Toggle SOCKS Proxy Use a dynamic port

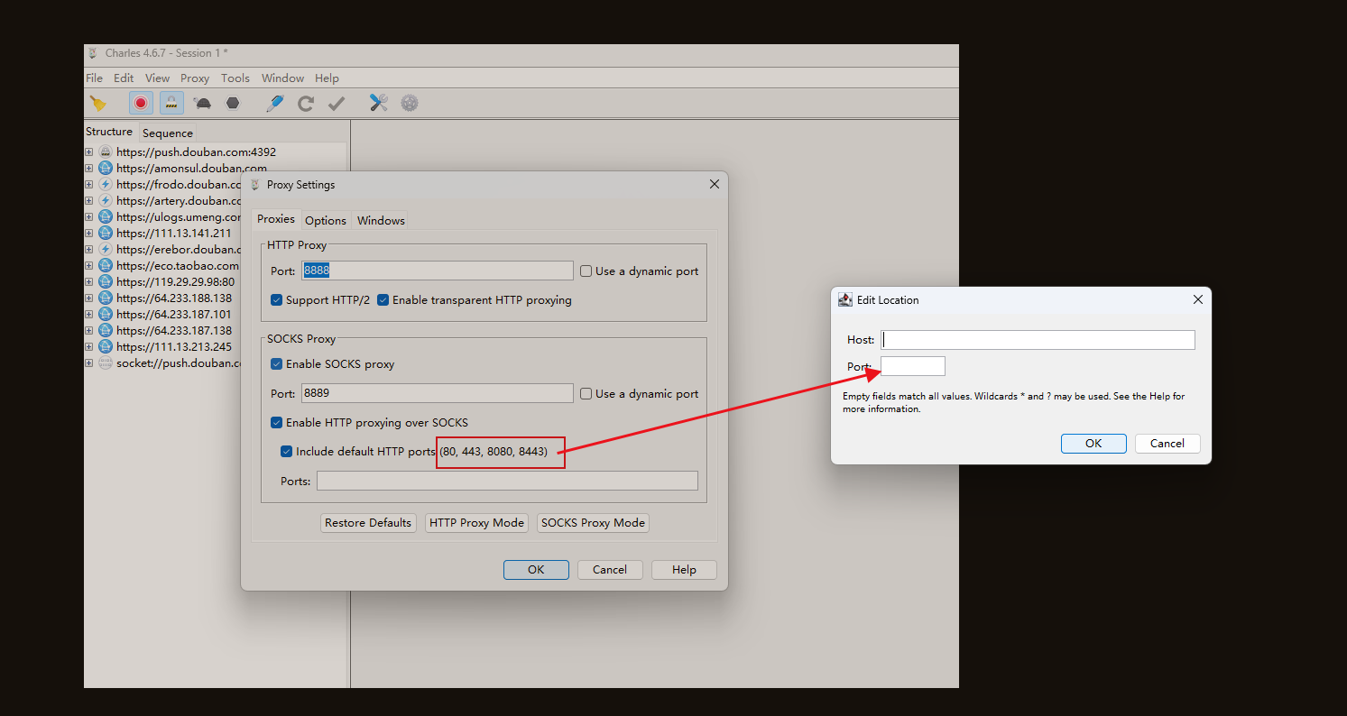coord(586,394)
